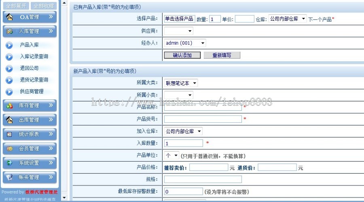The height and width of the screenshot is (202, 364).
Task: Click the 出库管理 house icon
Action: pos(10,120)
